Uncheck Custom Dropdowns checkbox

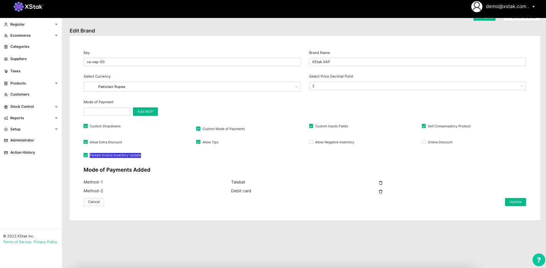(86, 126)
